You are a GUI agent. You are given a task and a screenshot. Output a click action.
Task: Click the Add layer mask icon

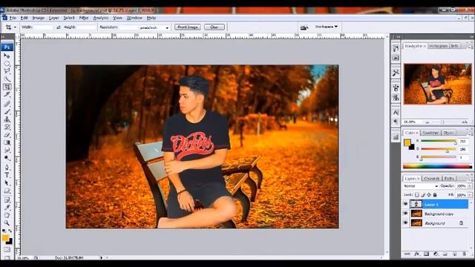(427, 254)
